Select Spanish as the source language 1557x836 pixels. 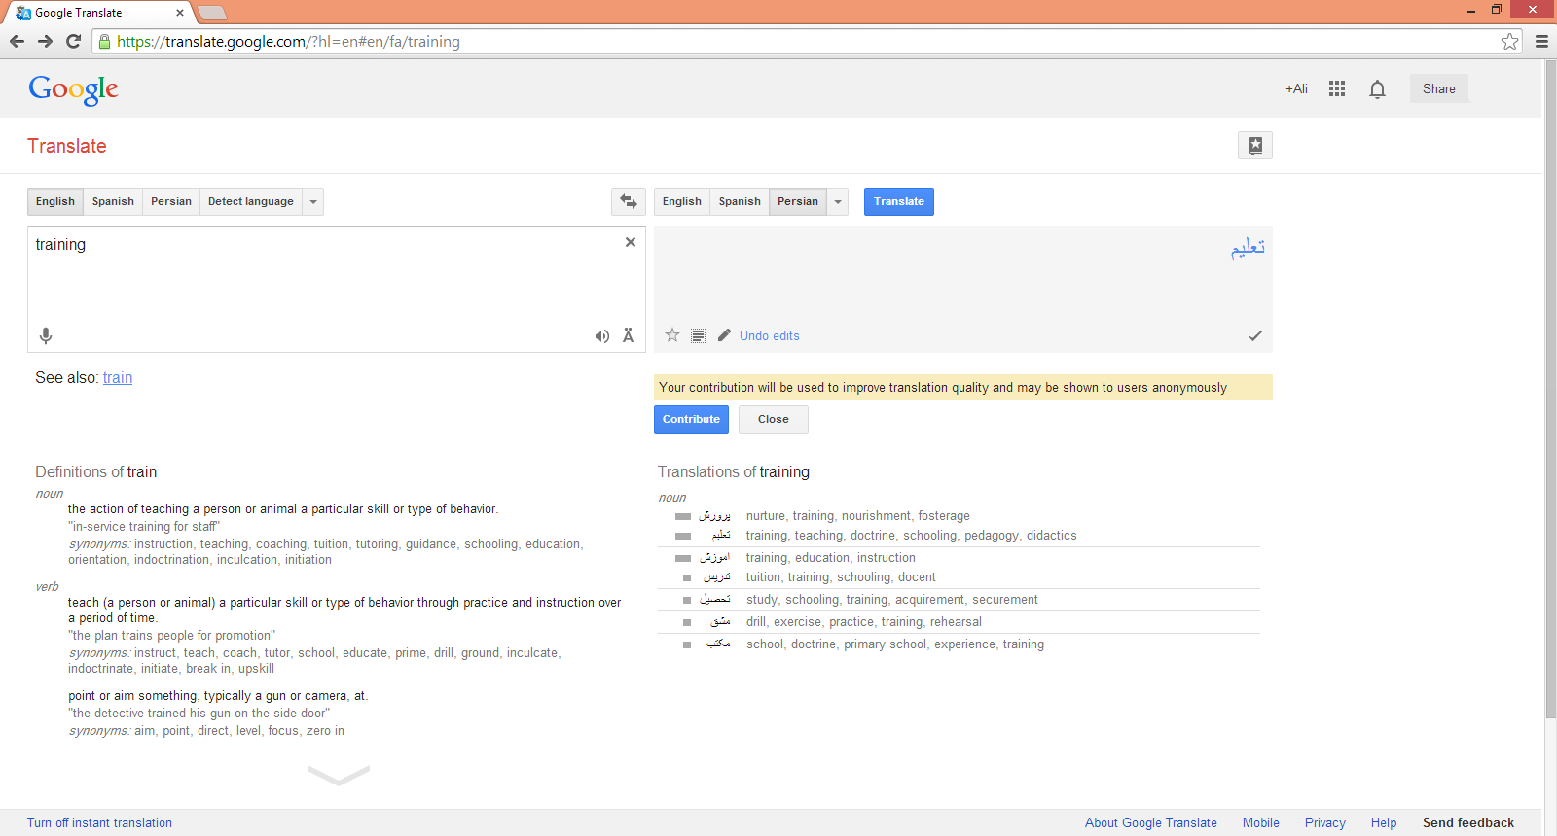click(113, 201)
